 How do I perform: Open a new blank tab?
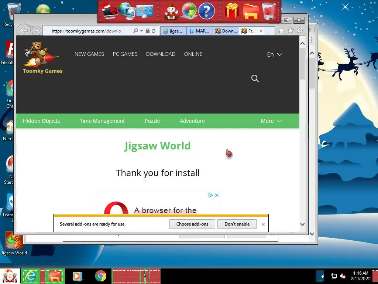270,31
